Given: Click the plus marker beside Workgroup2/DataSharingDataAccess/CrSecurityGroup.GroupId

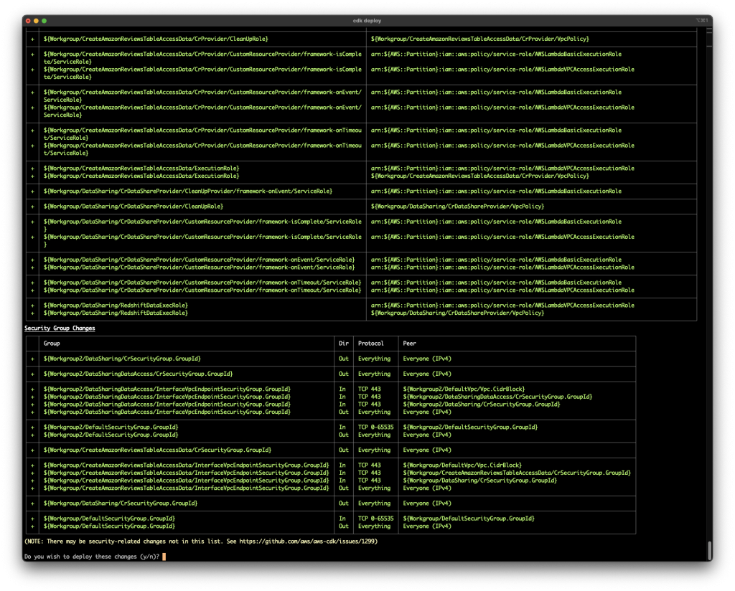Looking at the screenshot, I should (x=32, y=374).
